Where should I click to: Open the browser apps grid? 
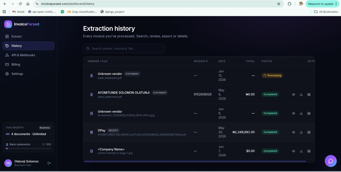pyautogui.click(x=4, y=12)
